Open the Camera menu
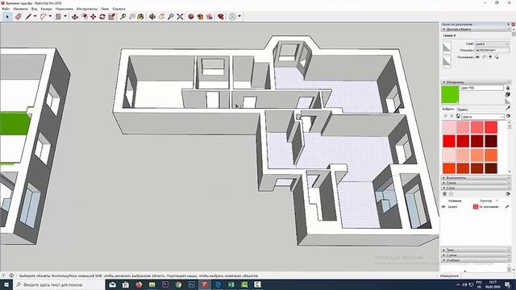The width and height of the screenshot is (516, 290). [x=47, y=9]
